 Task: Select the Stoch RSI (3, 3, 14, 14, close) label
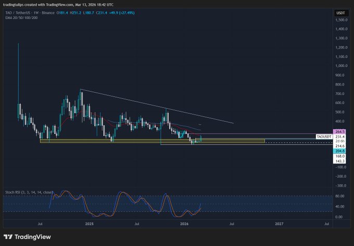[x=29, y=193]
